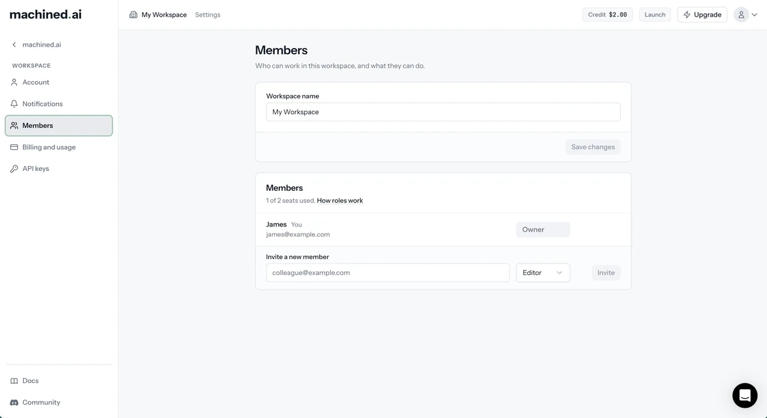The height and width of the screenshot is (418, 767).
Task: Select the Members sidebar item
Action: [59, 126]
